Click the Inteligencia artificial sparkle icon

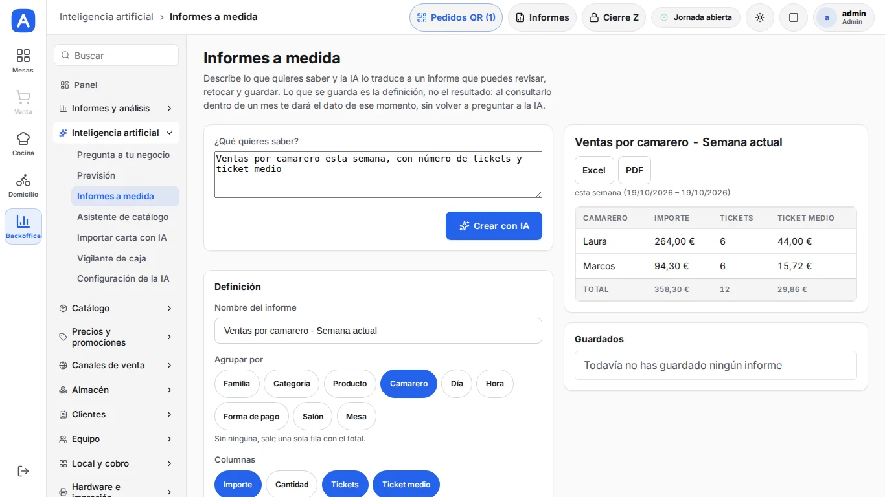(x=63, y=133)
